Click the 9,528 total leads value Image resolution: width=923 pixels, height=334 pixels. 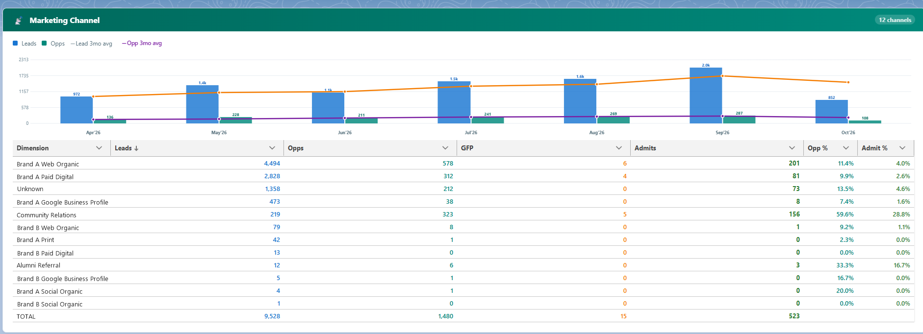(272, 316)
